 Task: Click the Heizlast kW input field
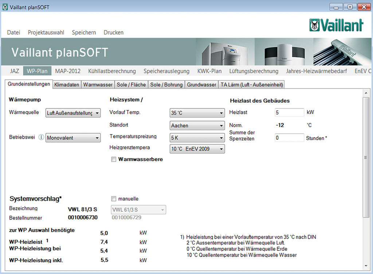pyautogui.click(x=289, y=112)
